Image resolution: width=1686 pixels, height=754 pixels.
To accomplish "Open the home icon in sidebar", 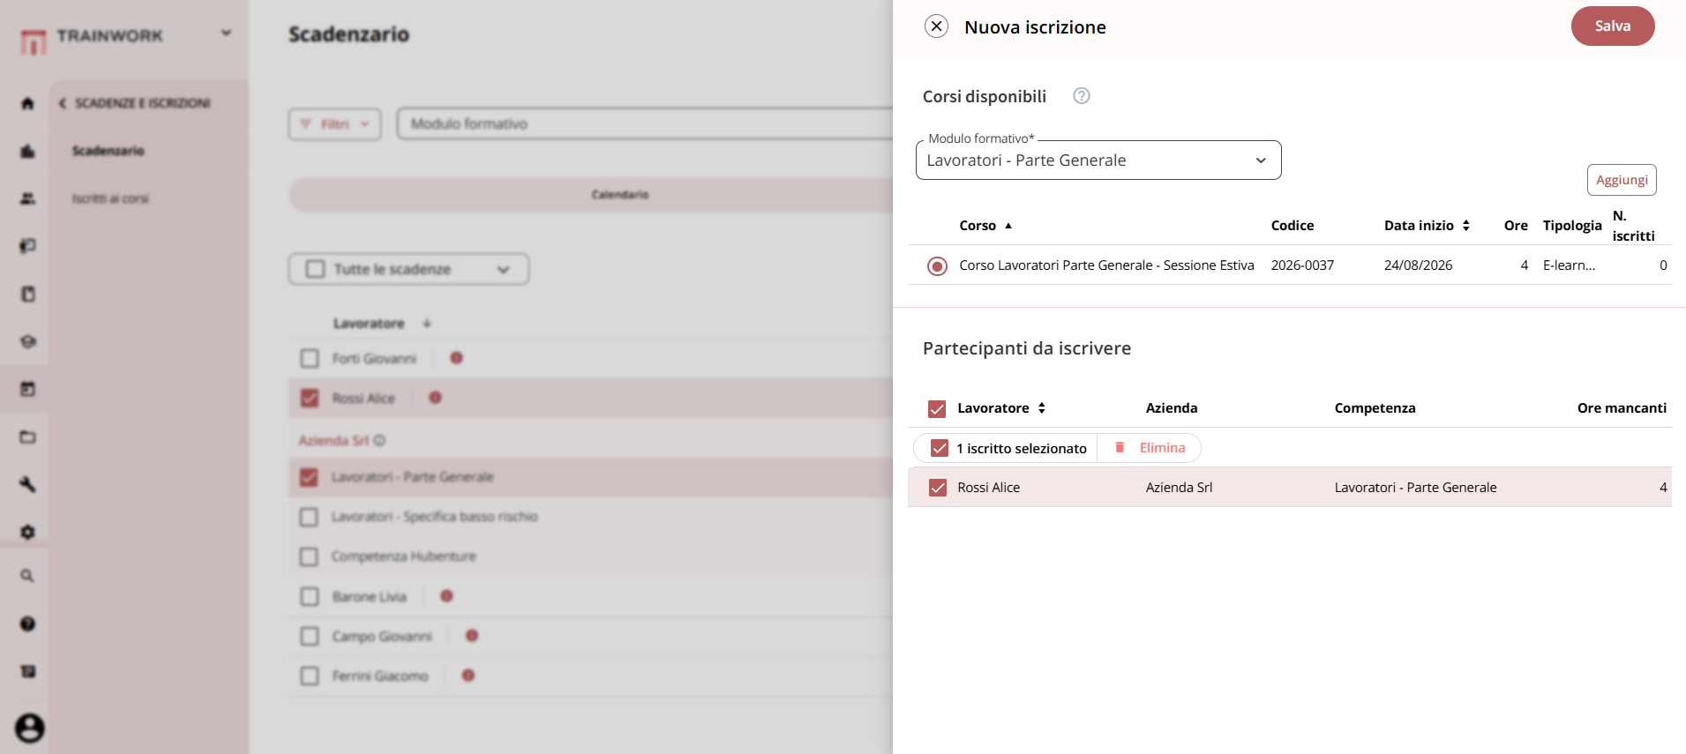I will coord(27,103).
